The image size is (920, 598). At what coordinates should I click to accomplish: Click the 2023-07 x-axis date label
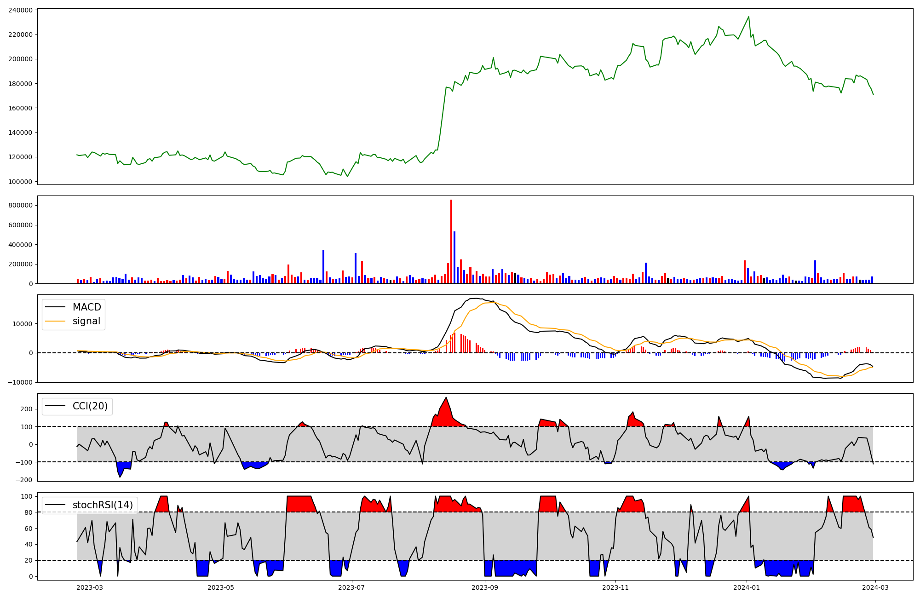(x=352, y=587)
